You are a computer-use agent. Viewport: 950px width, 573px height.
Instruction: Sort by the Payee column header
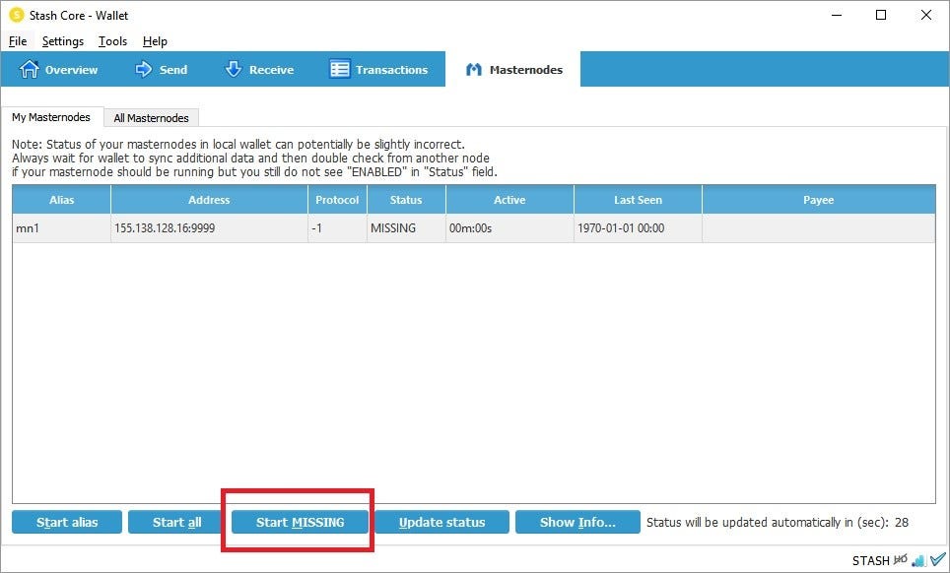click(x=819, y=200)
